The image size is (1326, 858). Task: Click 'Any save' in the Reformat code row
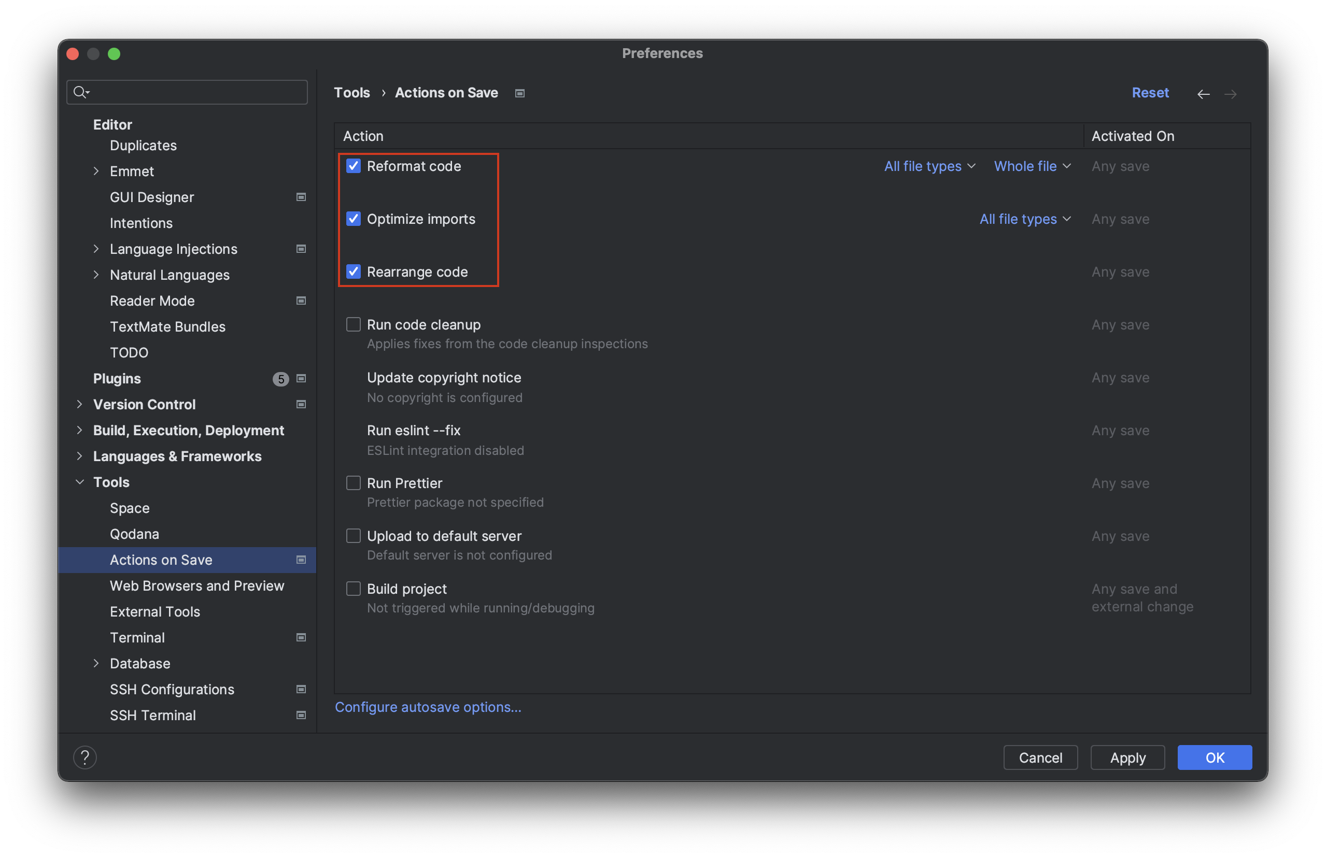(x=1120, y=166)
